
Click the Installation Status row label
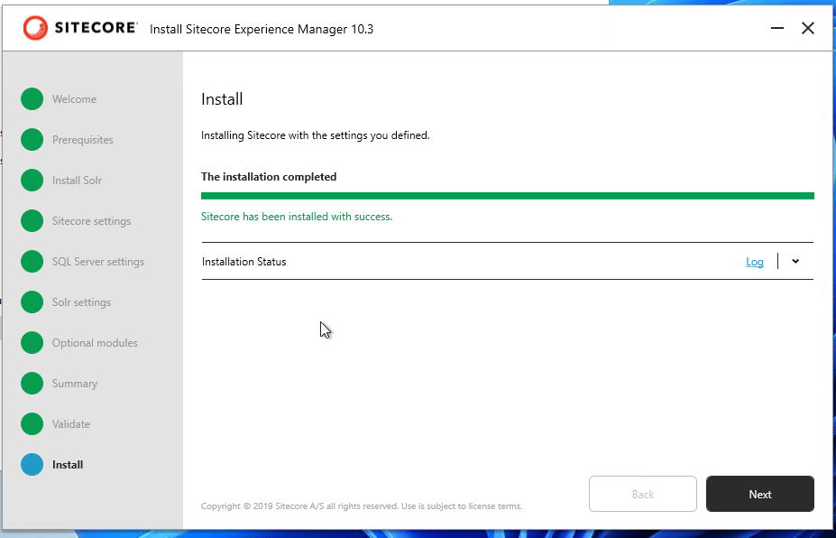[244, 262]
